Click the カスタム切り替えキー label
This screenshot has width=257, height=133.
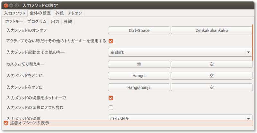click(x=25, y=64)
